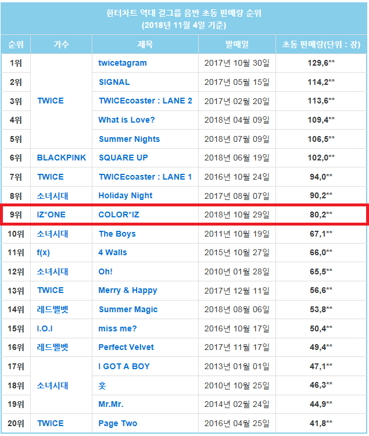This screenshot has height=436, width=369.
Task: Click the 순위 column header
Action: pyautogui.click(x=16, y=44)
